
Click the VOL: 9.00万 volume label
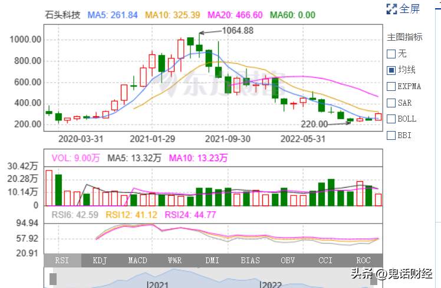(x=75, y=158)
